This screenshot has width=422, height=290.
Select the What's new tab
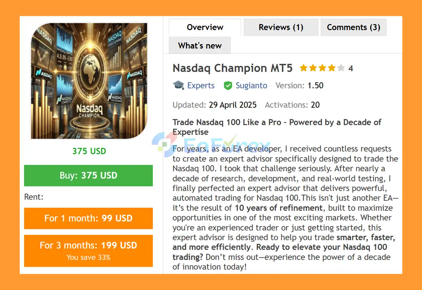(200, 46)
